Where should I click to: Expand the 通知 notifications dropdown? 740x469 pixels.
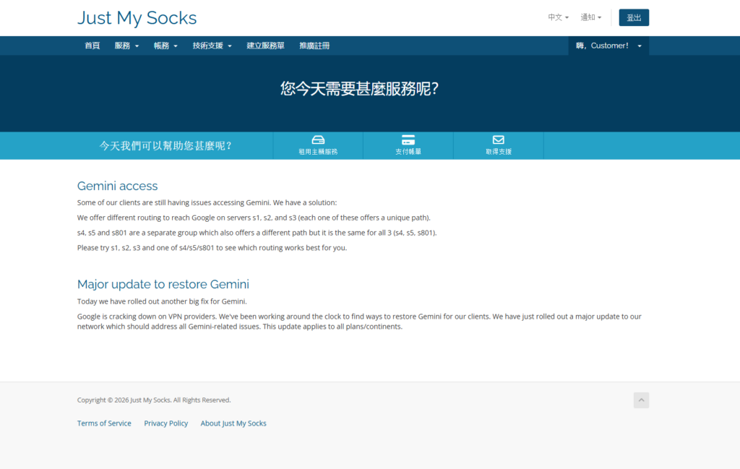590,17
